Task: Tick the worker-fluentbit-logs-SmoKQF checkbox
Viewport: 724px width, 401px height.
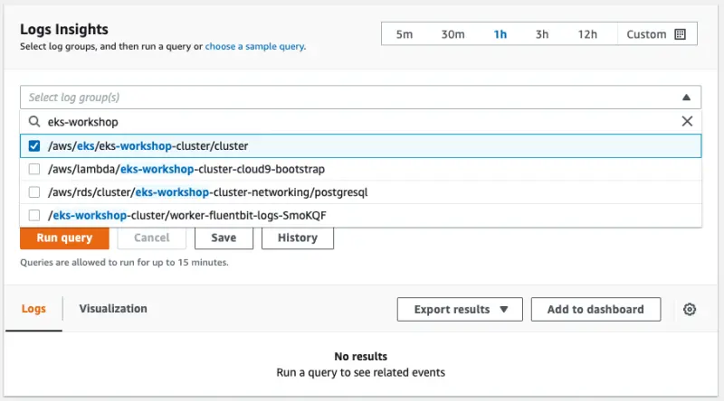Action: [x=34, y=215]
